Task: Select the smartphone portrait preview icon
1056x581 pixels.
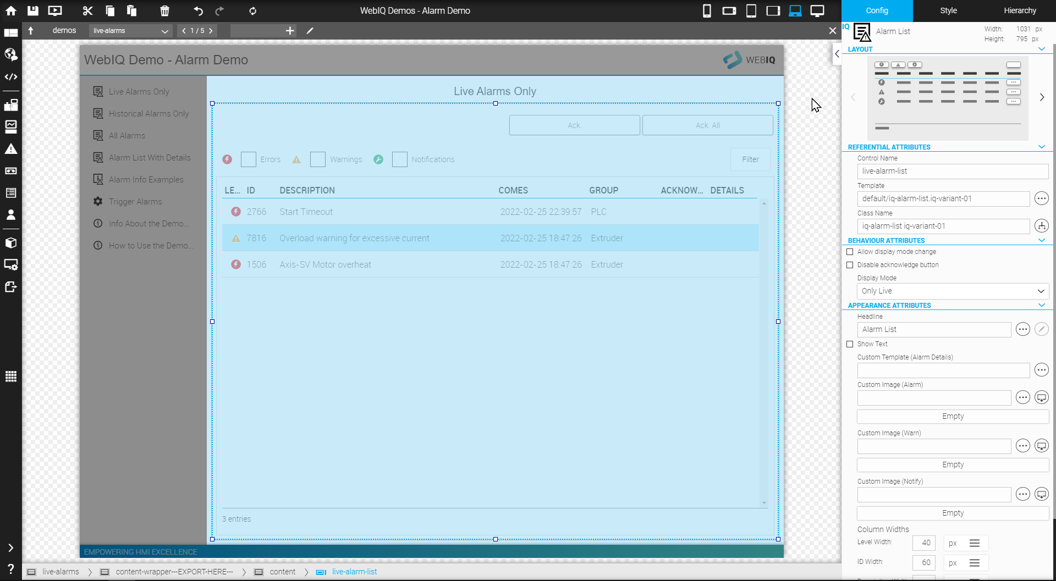Action: point(707,10)
